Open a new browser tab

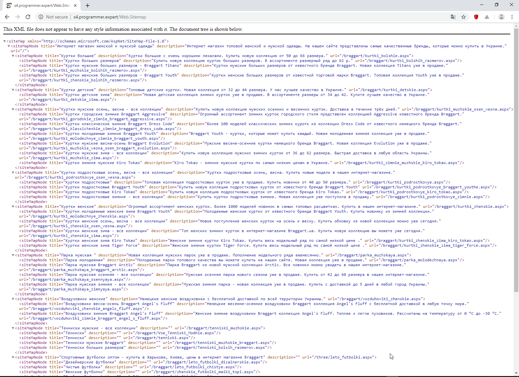click(x=88, y=6)
